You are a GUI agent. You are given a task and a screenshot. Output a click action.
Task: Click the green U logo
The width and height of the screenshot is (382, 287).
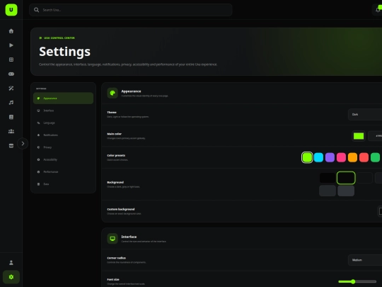pyautogui.click(x=11, y=10)
